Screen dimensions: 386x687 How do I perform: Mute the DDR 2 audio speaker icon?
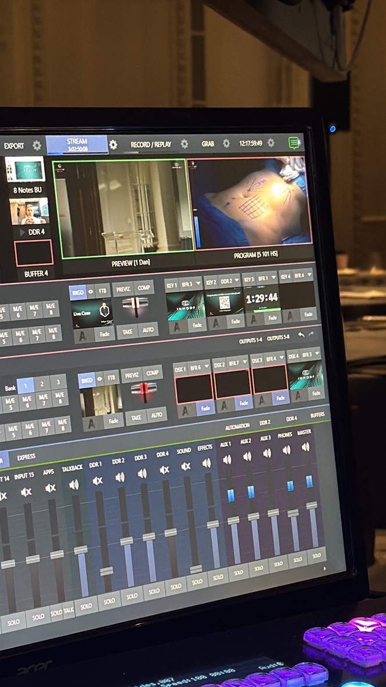pyautogui.click(x=120, y=477)
